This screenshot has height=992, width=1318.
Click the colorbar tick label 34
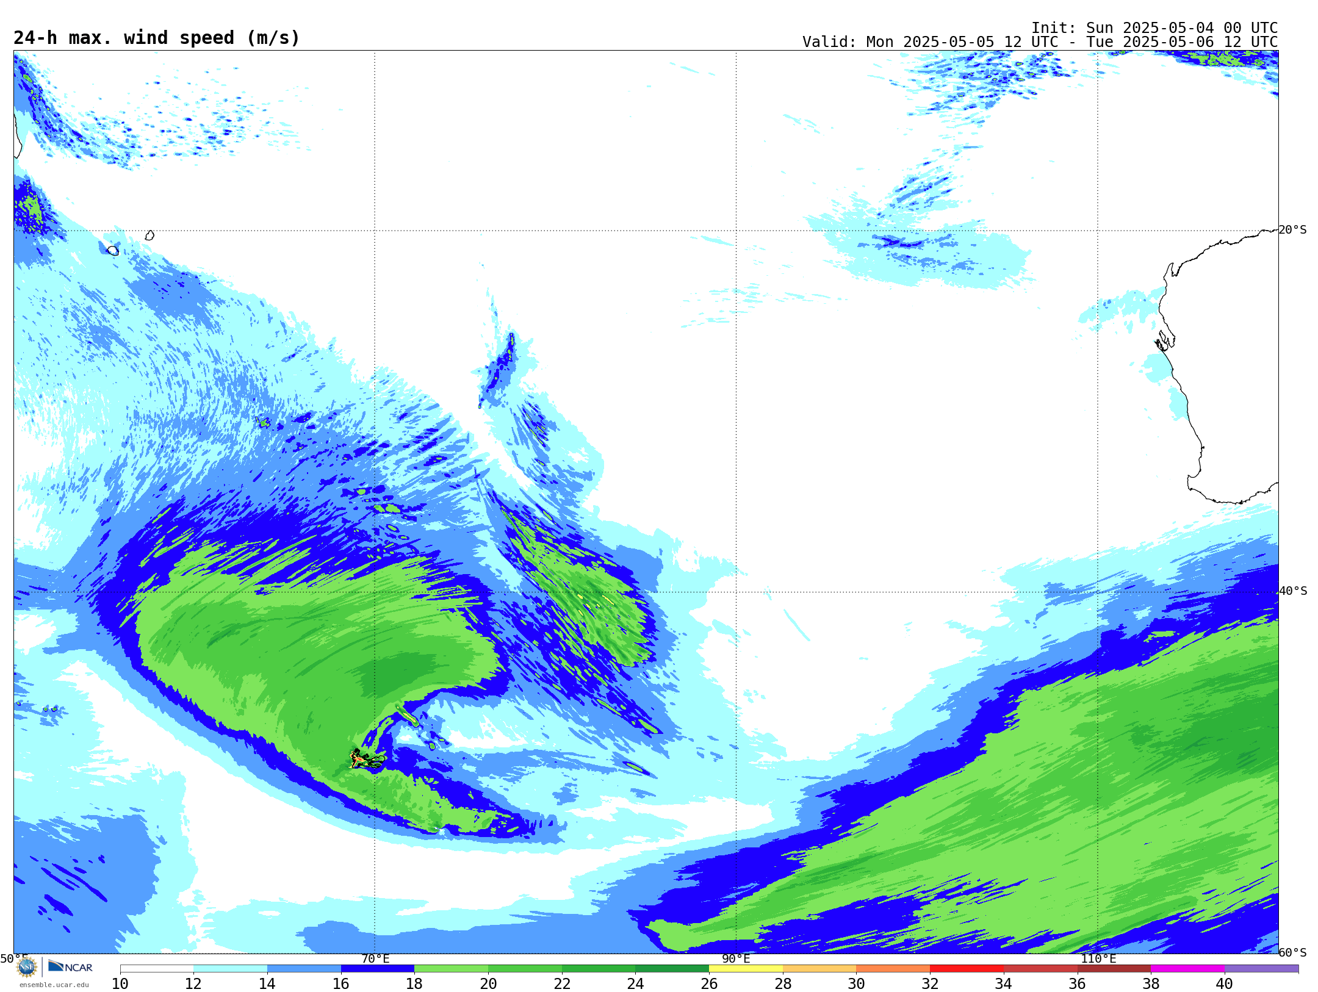coord(1004,983)
